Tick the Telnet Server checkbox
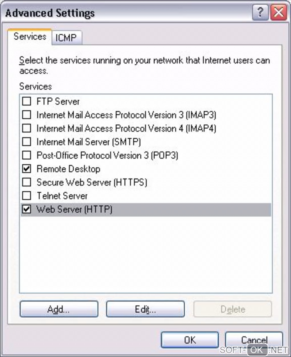The image size is (291, 357). click(x=27, y=196)
